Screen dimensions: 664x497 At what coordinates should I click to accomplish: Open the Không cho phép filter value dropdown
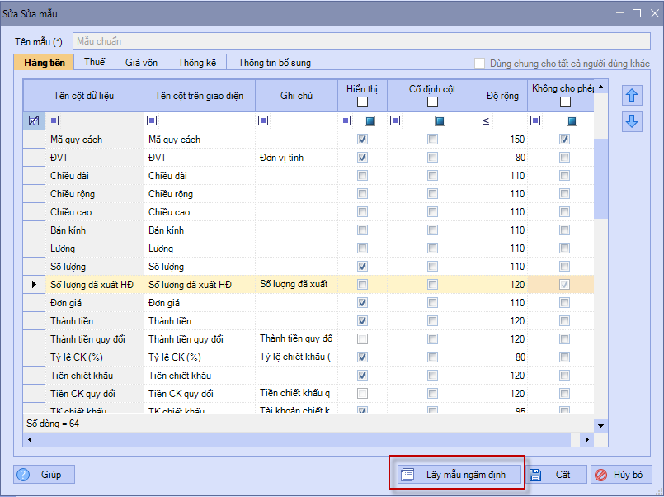click(572, 121)
